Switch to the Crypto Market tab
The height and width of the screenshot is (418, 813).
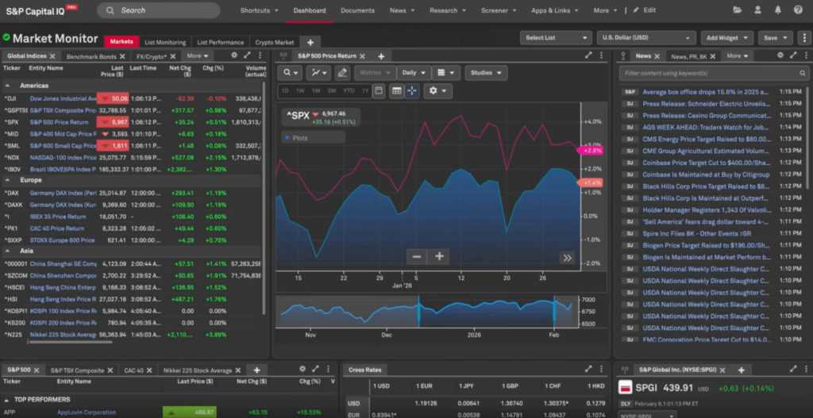click(x=274, y=43)
